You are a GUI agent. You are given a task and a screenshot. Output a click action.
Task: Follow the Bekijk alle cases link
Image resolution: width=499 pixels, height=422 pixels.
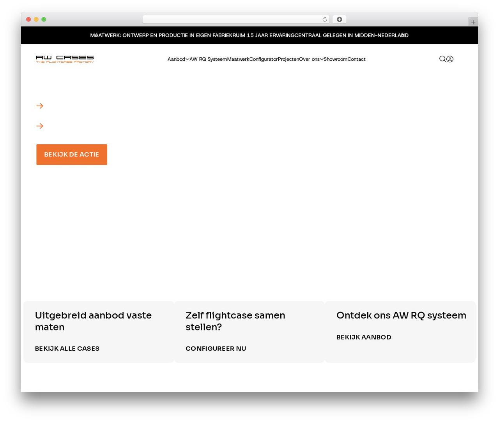click(67, 348)
